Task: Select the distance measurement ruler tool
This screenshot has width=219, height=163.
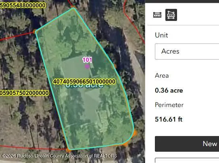Action: [x=157, y=15]
